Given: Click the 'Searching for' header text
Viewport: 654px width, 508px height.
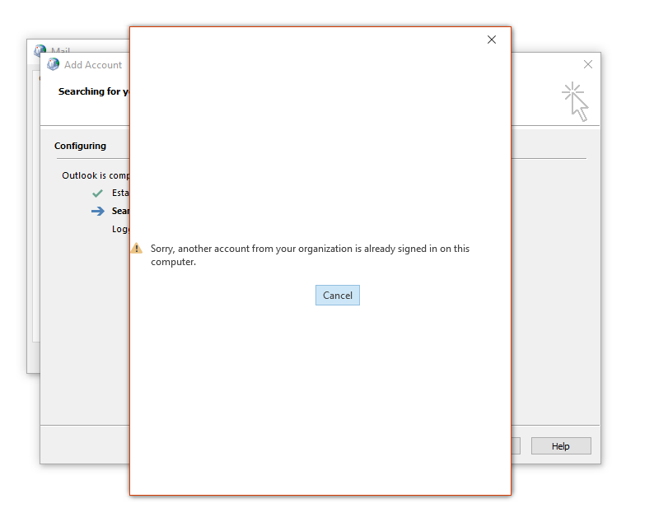Looking at the screenshot, I should click(x=94, y=91).
